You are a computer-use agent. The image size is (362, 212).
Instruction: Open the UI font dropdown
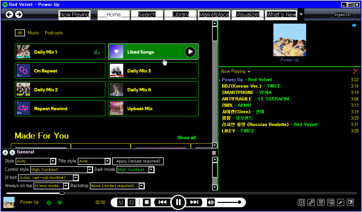(x=49, y=178)
